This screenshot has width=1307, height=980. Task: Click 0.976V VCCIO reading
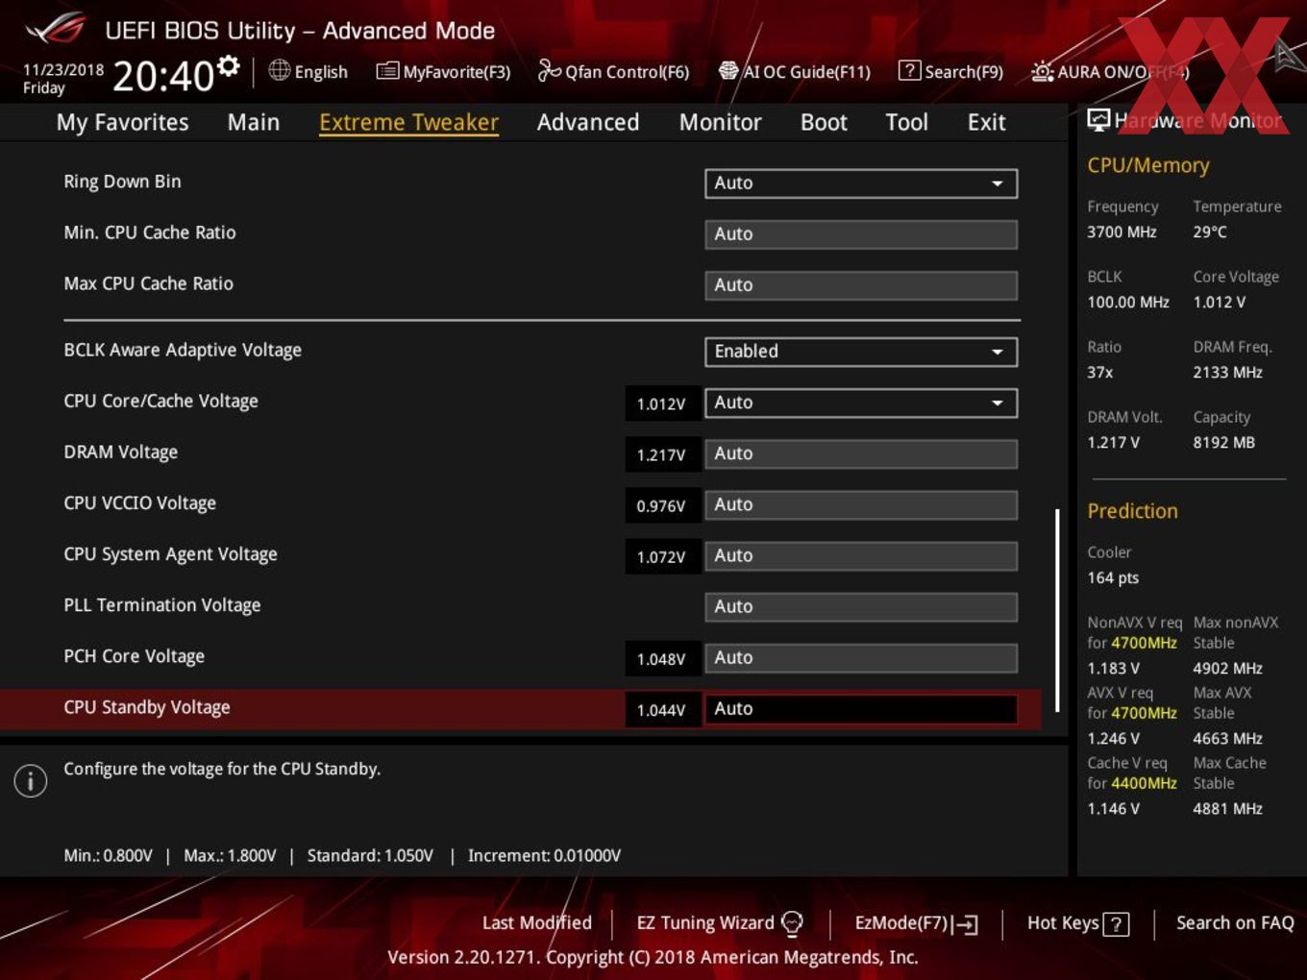(x=661, y=505)
